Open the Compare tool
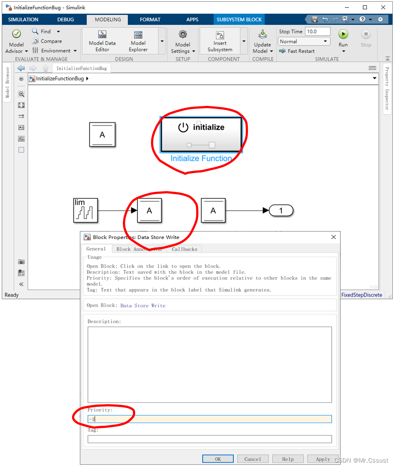This screenshot has height=467, width=395. [47, 41]
